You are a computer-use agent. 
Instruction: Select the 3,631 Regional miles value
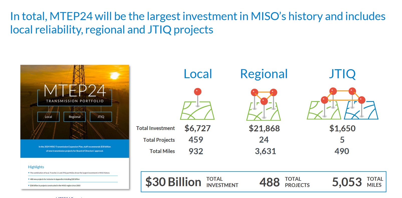[x=265, y=151]
